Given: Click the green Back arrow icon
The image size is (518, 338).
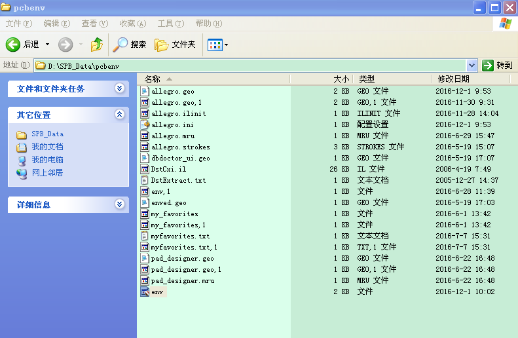Looking at the screenshot, I should click(x=13, y=45).
